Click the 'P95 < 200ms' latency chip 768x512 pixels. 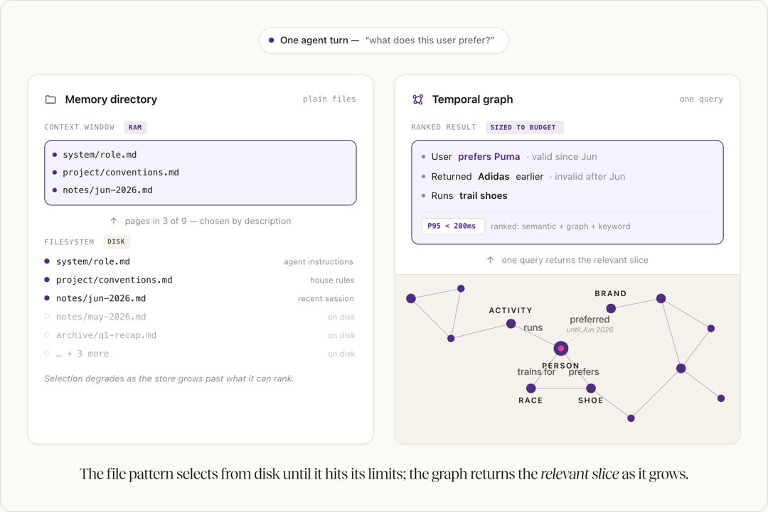tap(452, 226)
